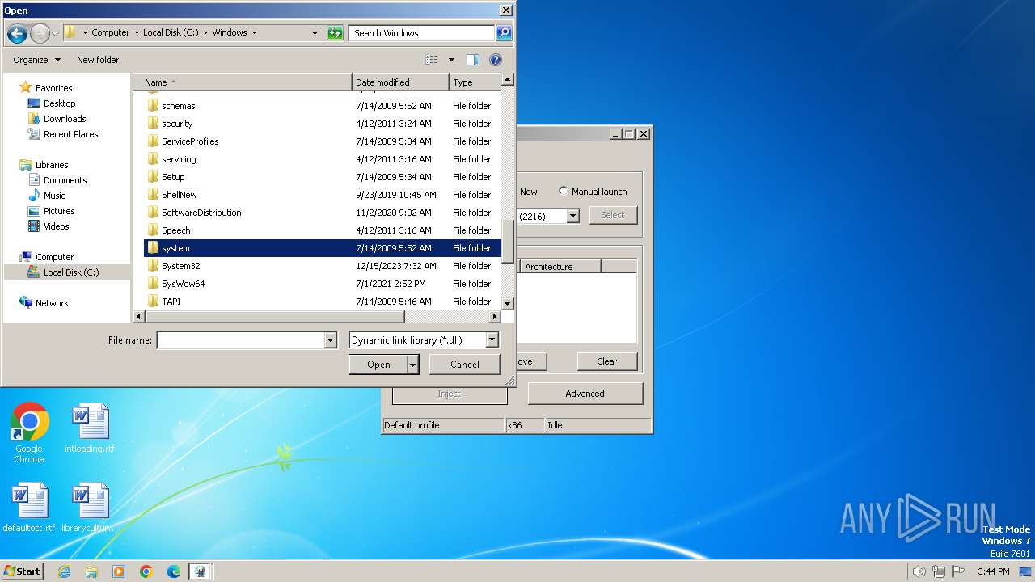Click the vertical scrollbar thumb in file list
Screen dimensions: 1035x582
coord(508,240)
